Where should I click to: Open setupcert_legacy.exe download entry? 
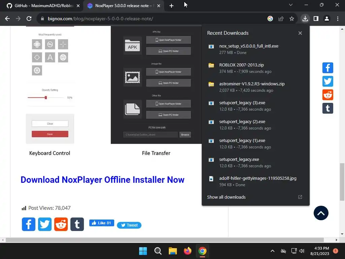click(255, 163)
